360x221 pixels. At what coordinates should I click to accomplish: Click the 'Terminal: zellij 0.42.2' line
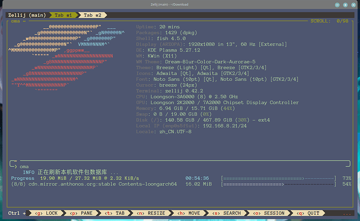(170, 91)
